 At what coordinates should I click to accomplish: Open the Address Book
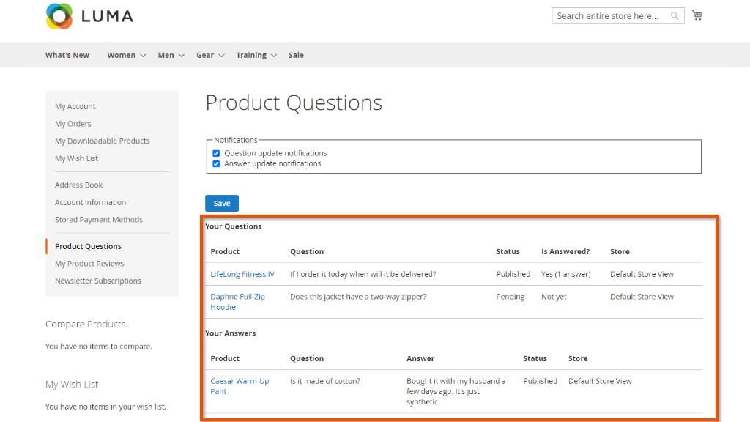(x=78, y=185)
